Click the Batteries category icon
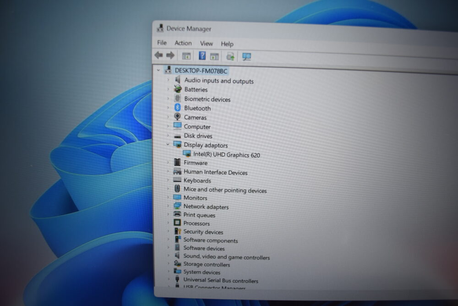The height and width of the screenshot is (306, 458). point(177,89)
